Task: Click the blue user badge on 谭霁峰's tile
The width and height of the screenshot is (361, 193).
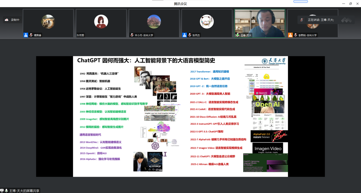Action: point(26,35)
